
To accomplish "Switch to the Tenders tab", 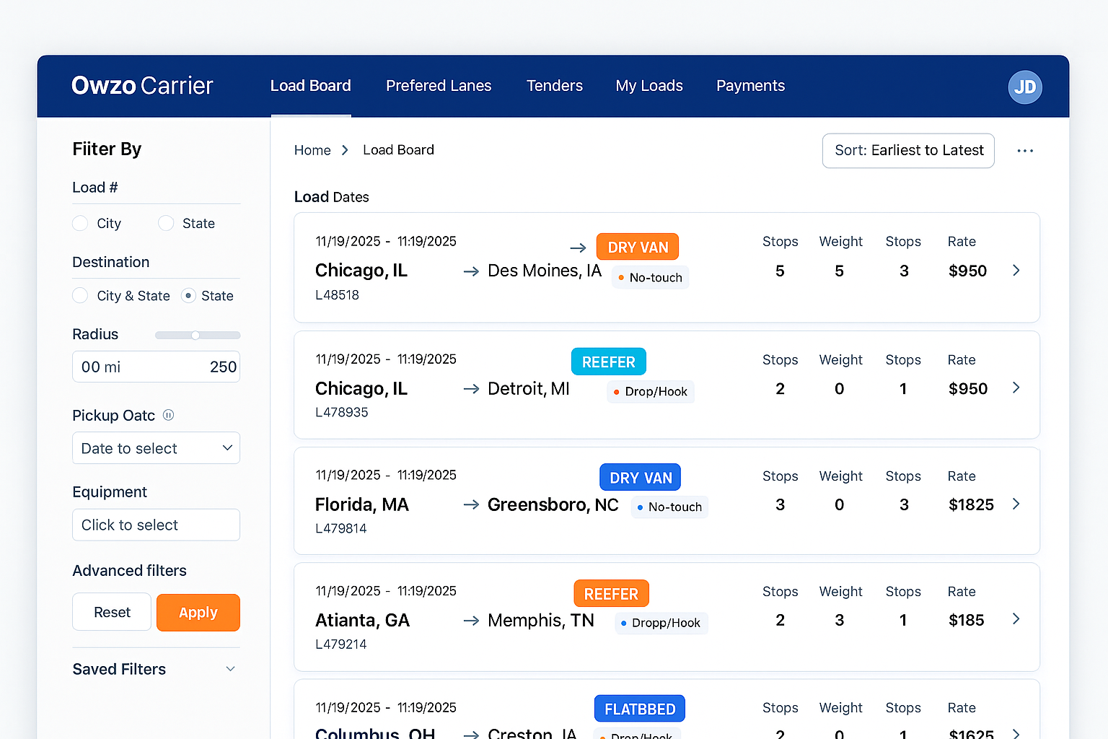I will pyautogui.click(x=554, y=86).
